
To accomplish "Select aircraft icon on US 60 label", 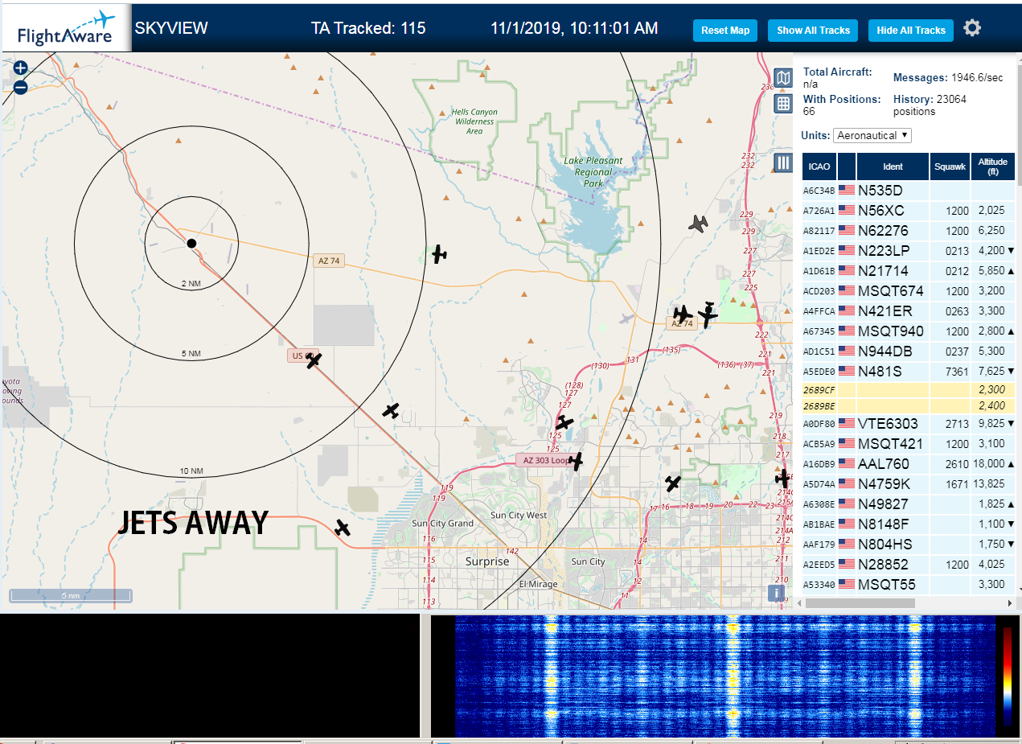I will pyautogui.click(x=314, y=360).
